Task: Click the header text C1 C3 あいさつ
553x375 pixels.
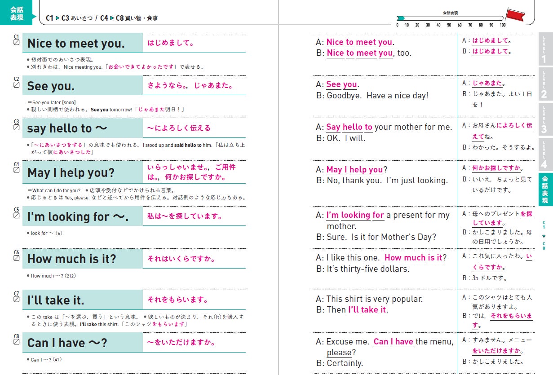Action: (x=69, y=18)
